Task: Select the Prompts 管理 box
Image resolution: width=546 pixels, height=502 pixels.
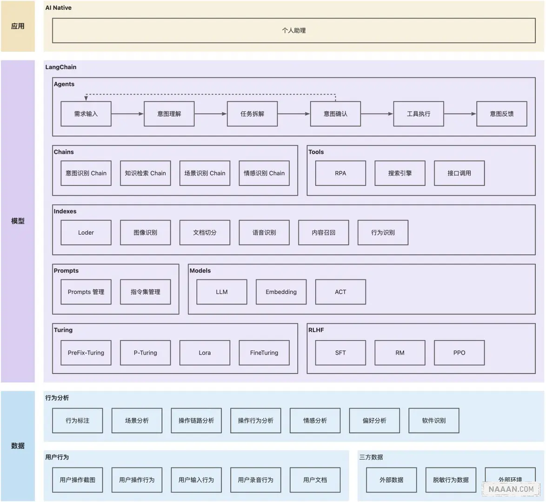Action: click(86, 292)
